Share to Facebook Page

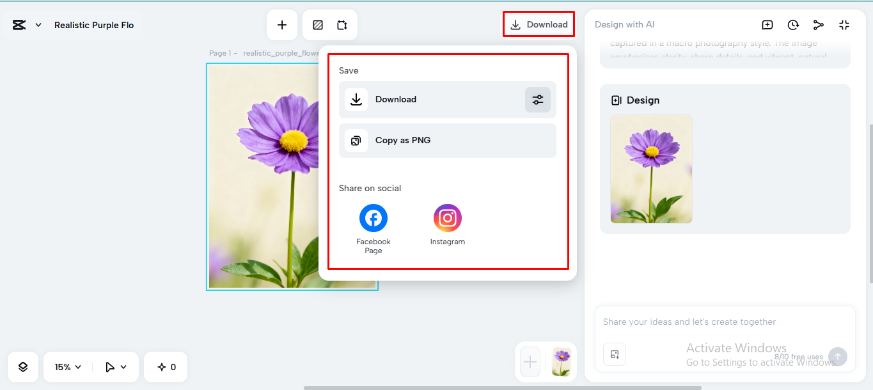[374, 229]
